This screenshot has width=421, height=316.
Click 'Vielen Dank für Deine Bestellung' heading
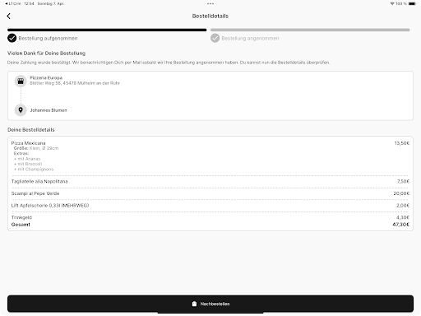click(46, 53)
